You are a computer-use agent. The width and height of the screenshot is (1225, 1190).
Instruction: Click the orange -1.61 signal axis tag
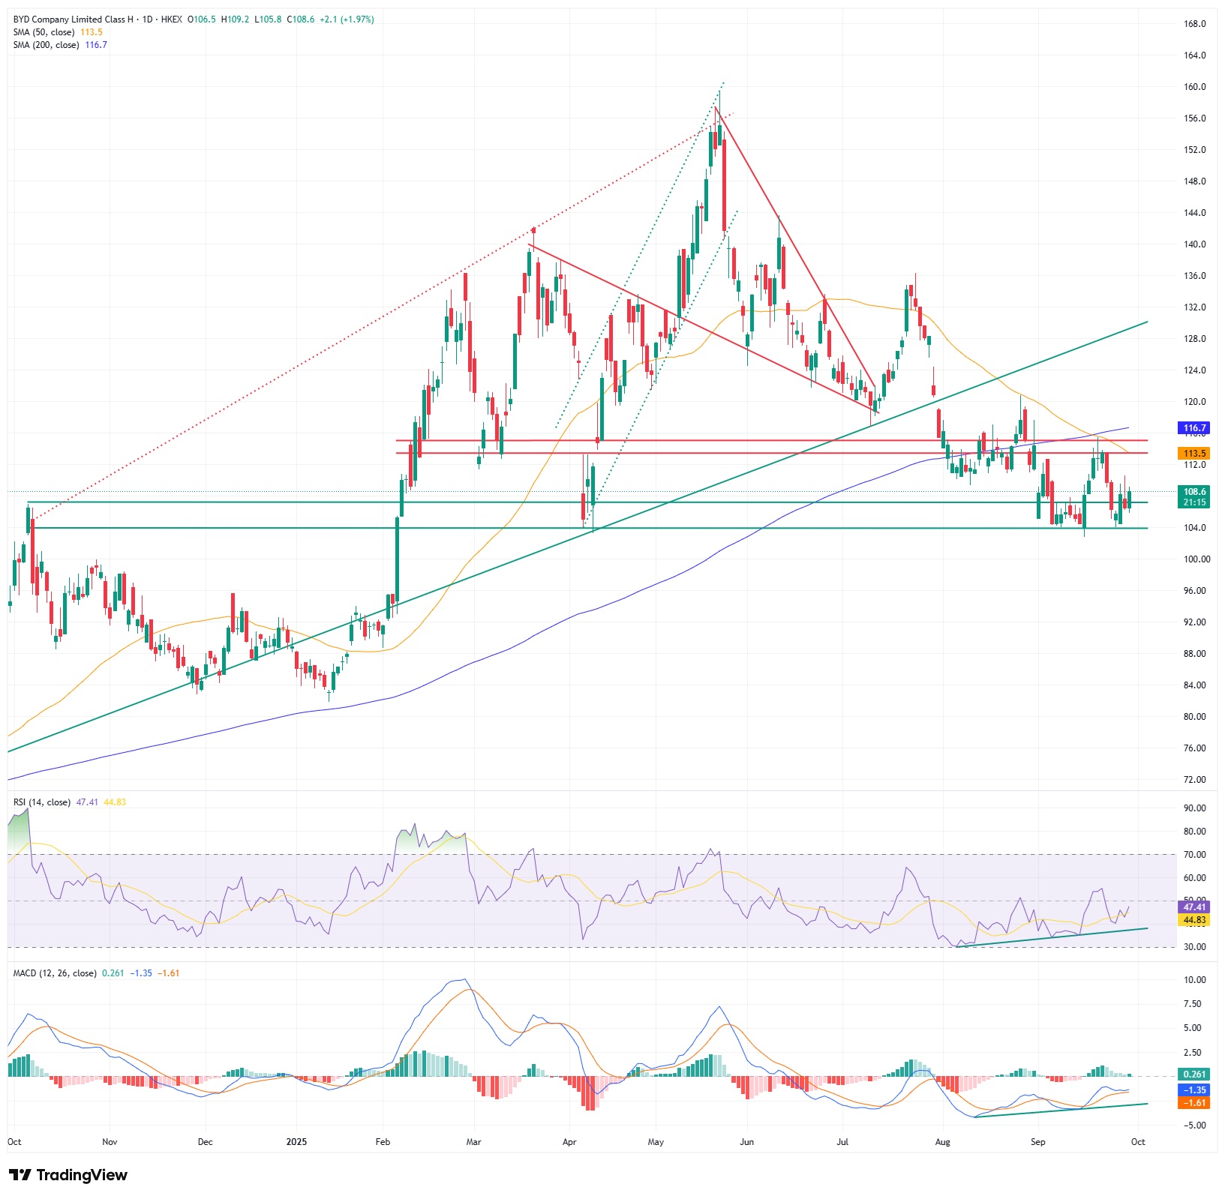point(1194,1103)
